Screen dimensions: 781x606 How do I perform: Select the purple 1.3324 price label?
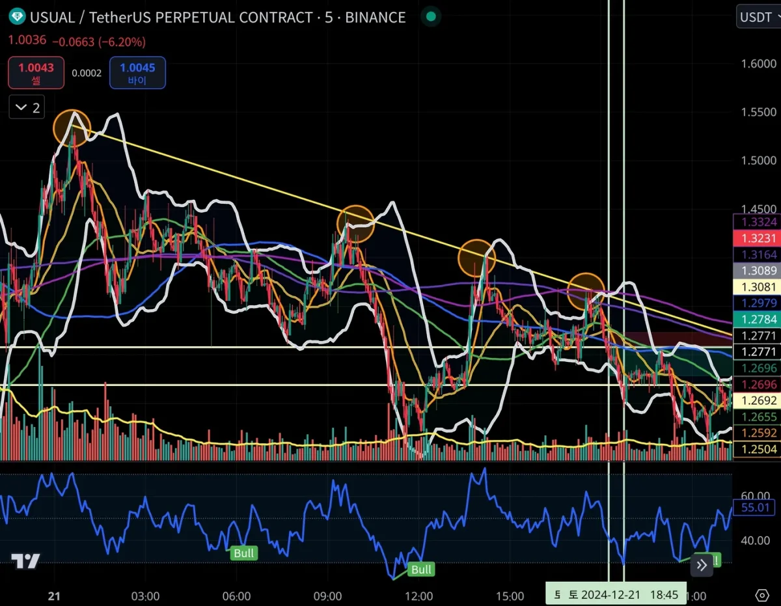(x=757, y=222)
